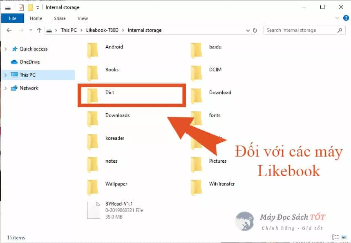Screen dimensions: 351x243
Task: Select the BYRead-V1.1 file icon
Action: [93, 210]
